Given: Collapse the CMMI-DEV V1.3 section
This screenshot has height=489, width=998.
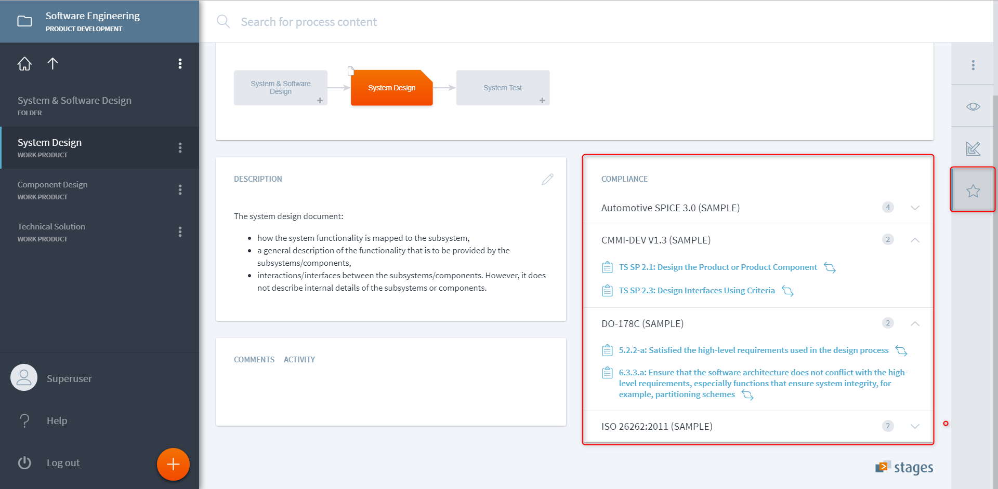Looking at the screenshot, I should [x=914, y=240].
